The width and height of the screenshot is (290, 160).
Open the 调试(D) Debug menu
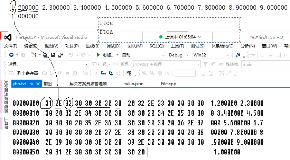(113, 46)
